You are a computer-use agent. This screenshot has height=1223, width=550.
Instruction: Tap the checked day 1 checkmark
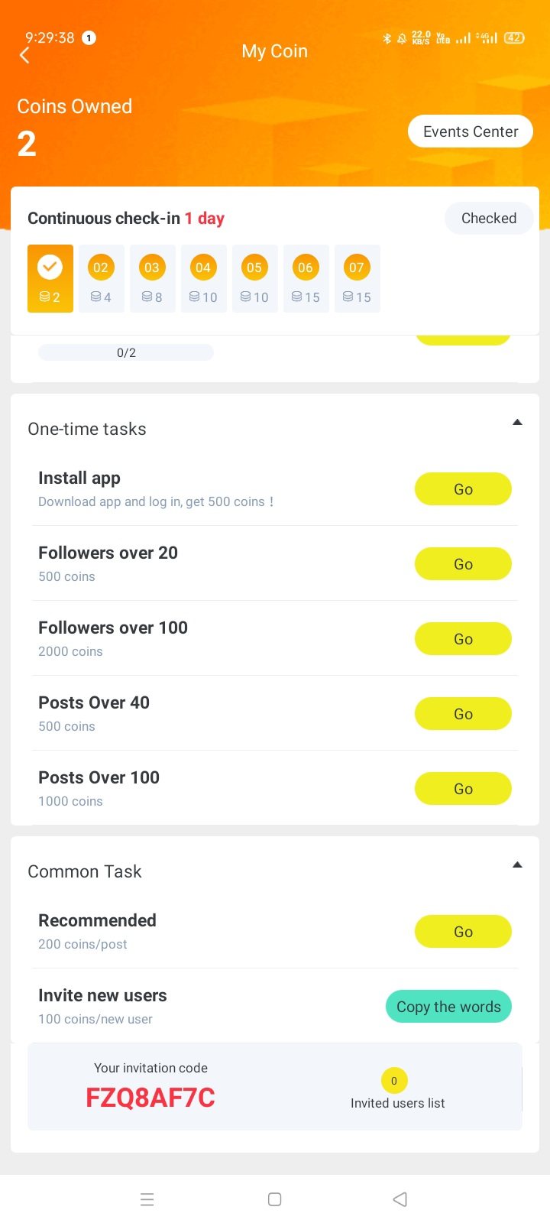click(x=50, y=267)
